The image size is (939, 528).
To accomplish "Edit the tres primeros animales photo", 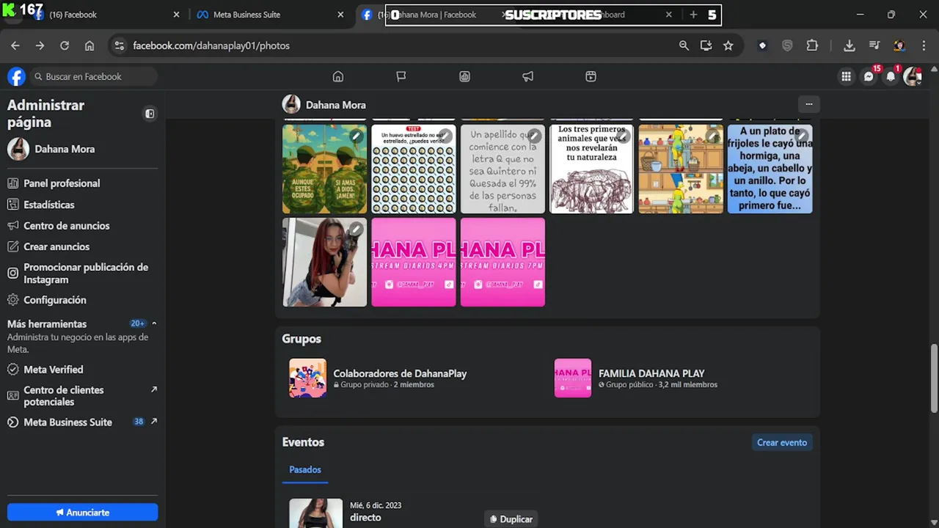I will coord(624,136).
